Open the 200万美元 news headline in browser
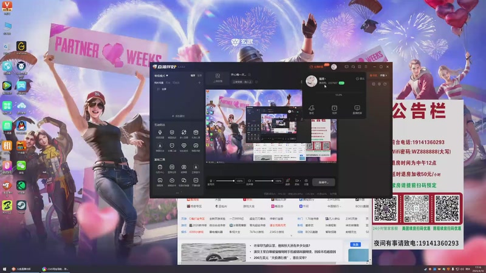The height and width of the screenshot is (273, 486). point(280,257)
